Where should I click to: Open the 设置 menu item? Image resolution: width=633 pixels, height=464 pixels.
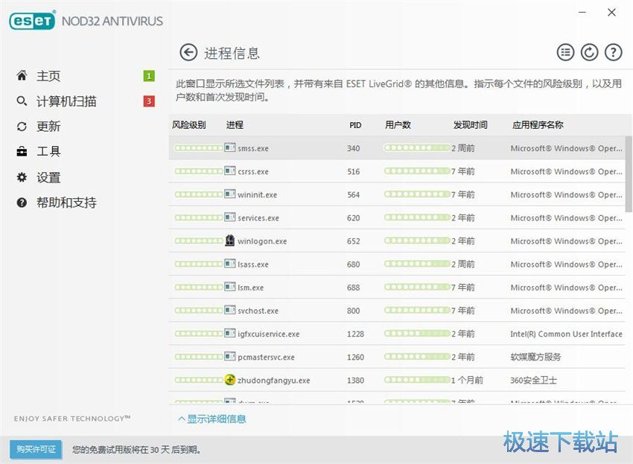point(48,177)
